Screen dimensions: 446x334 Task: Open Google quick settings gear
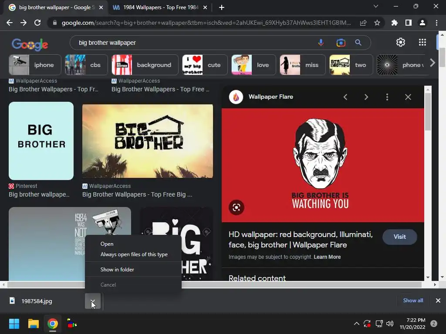(x=401, y=42)
